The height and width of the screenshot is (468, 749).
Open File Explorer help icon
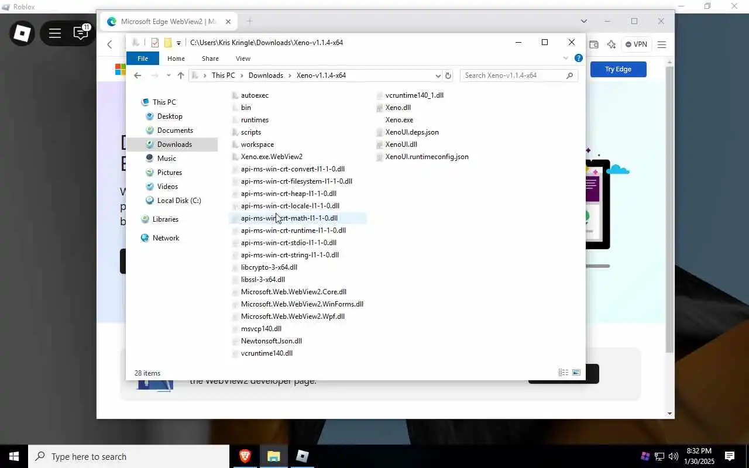(578, 58)
